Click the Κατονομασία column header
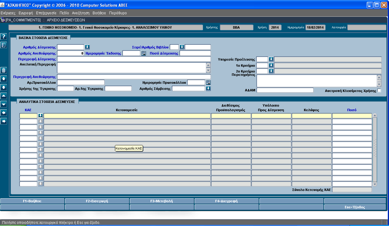 click(x=127, y=110)
